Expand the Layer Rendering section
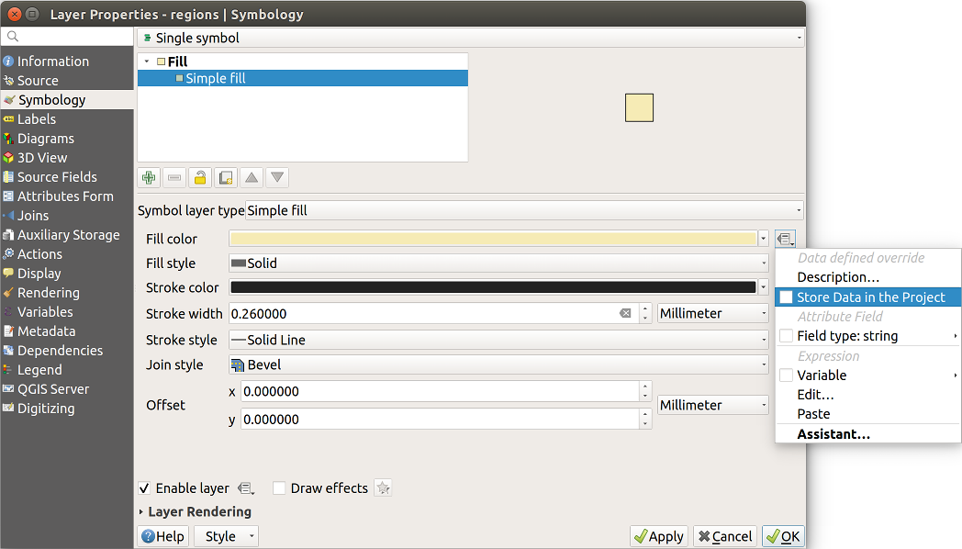 point(141,511)
